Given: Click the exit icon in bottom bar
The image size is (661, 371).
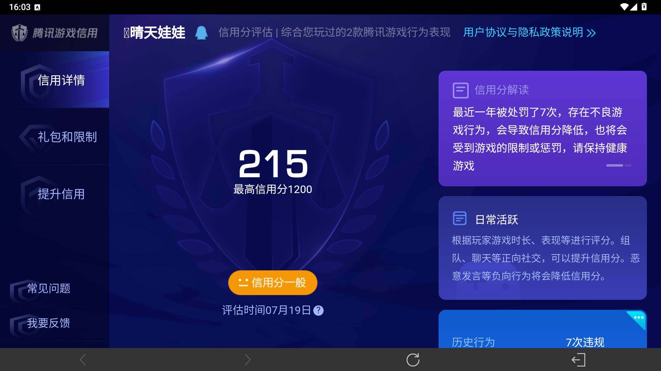Looking at the screenshot, I should [578, 360].
